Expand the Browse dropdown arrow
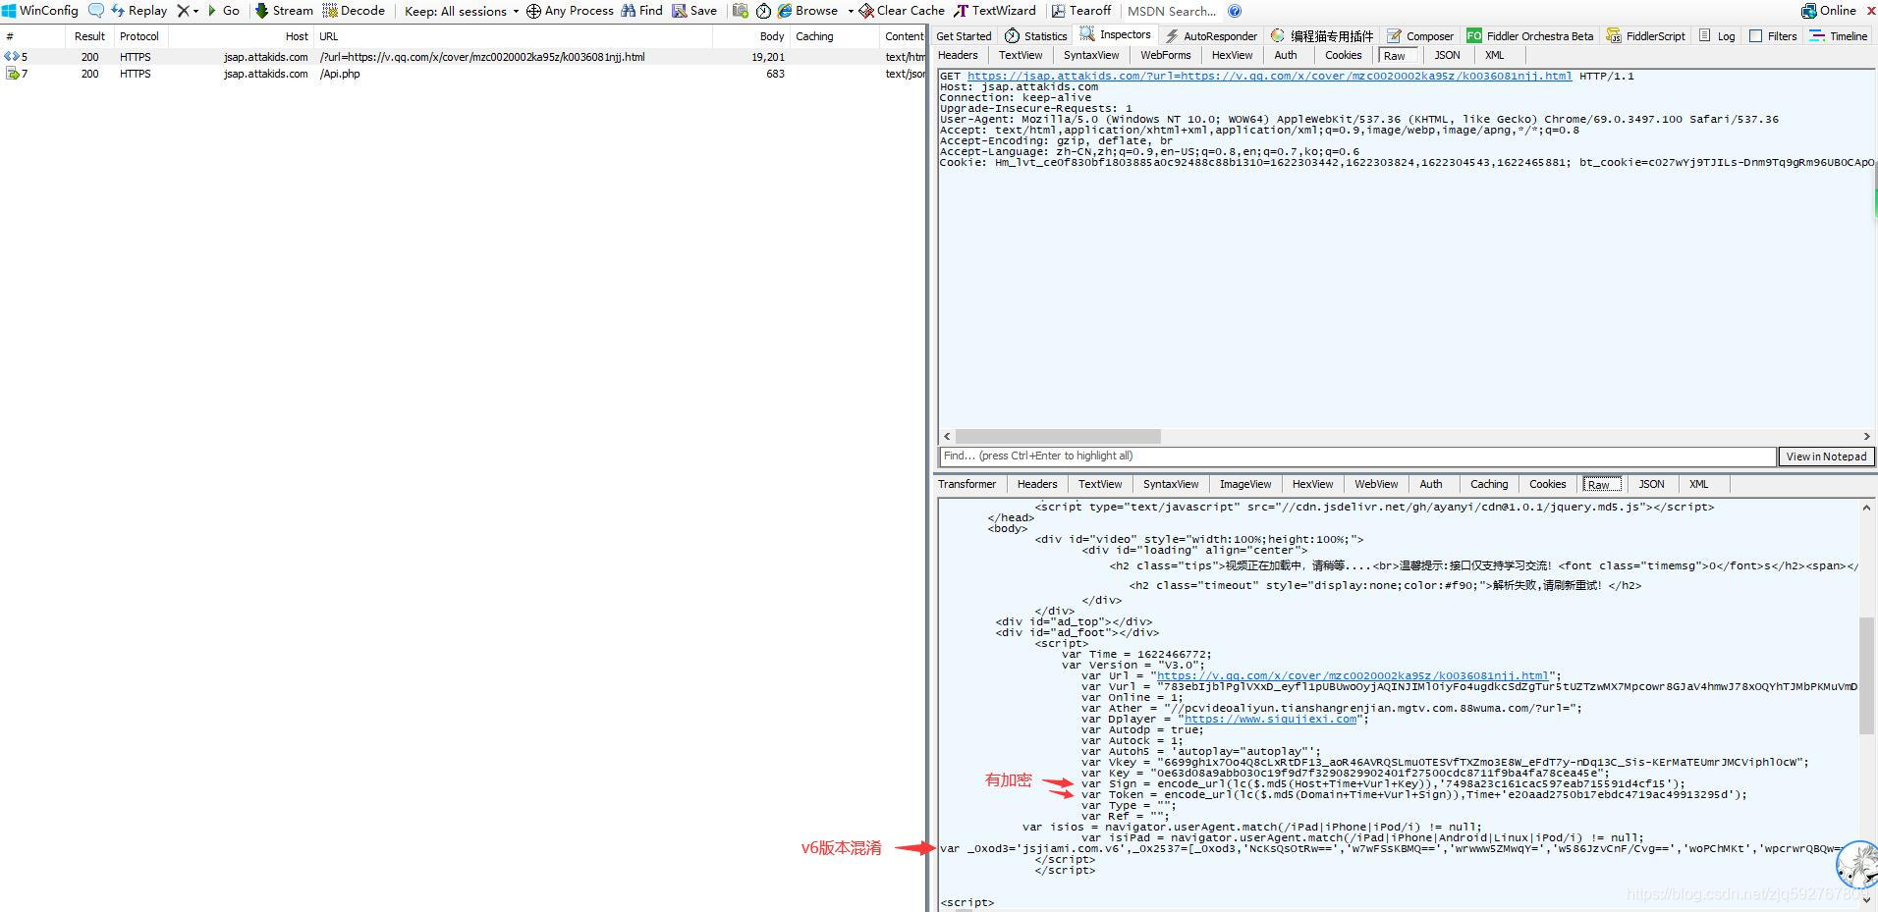The image size is (1878, 912). click(x=851, y=11)
